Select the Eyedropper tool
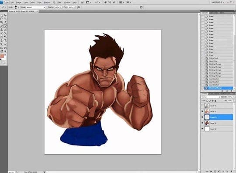The height and width of the screenshot is (173, 236). coord(5,22)
